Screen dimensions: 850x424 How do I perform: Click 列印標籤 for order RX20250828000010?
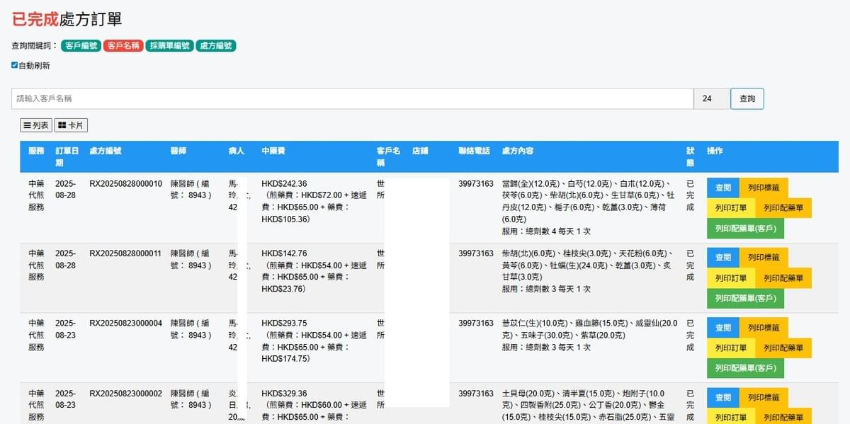tap(764, 188)
